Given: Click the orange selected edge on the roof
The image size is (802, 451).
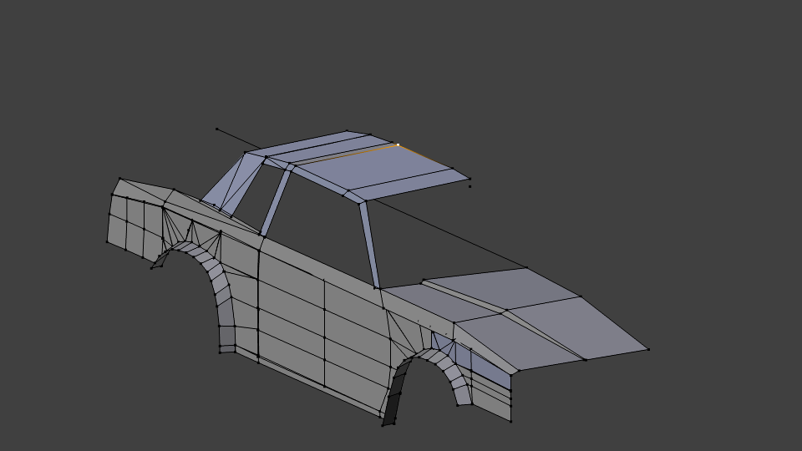Looking at the screenshot, I should click(x=346, y=155).
